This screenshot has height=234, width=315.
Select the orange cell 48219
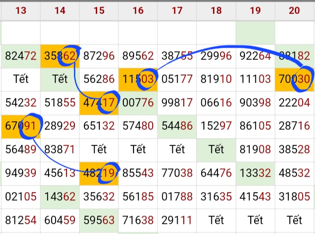tap(99, 173)
